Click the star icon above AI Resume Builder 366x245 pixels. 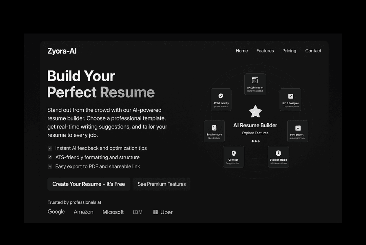point(255,111)
